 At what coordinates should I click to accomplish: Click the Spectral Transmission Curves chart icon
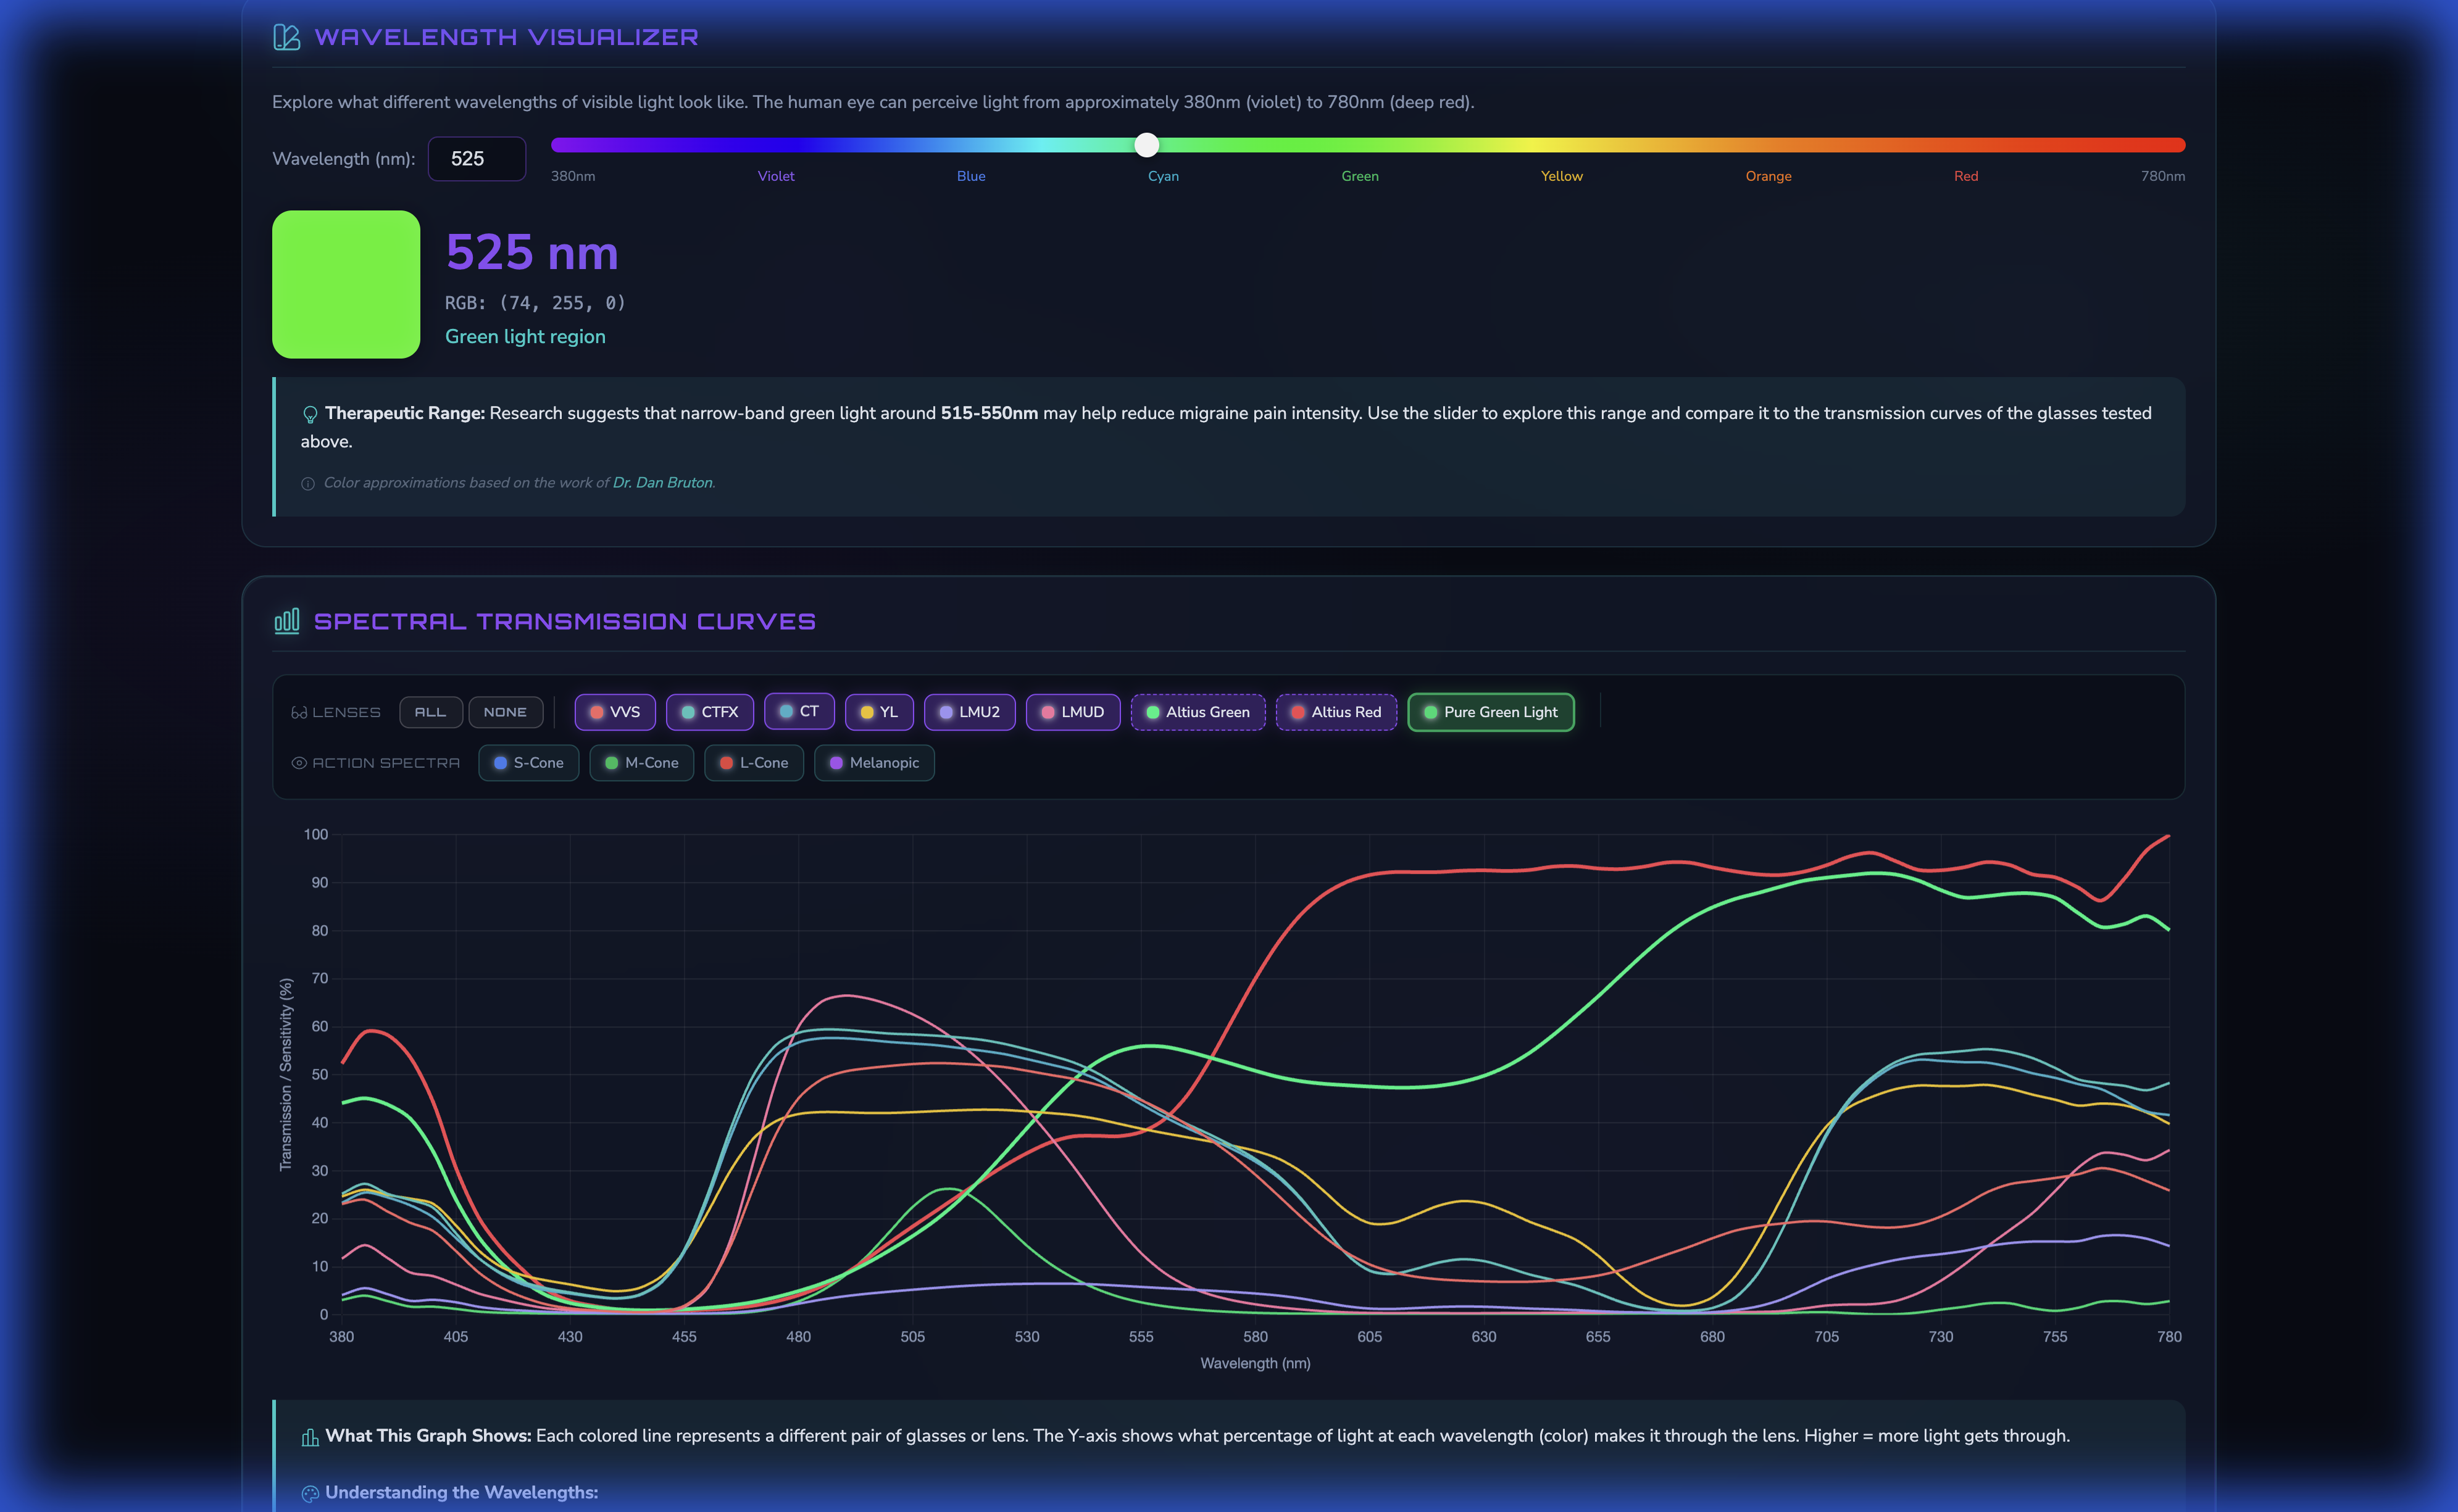click(x=287, y=621)
